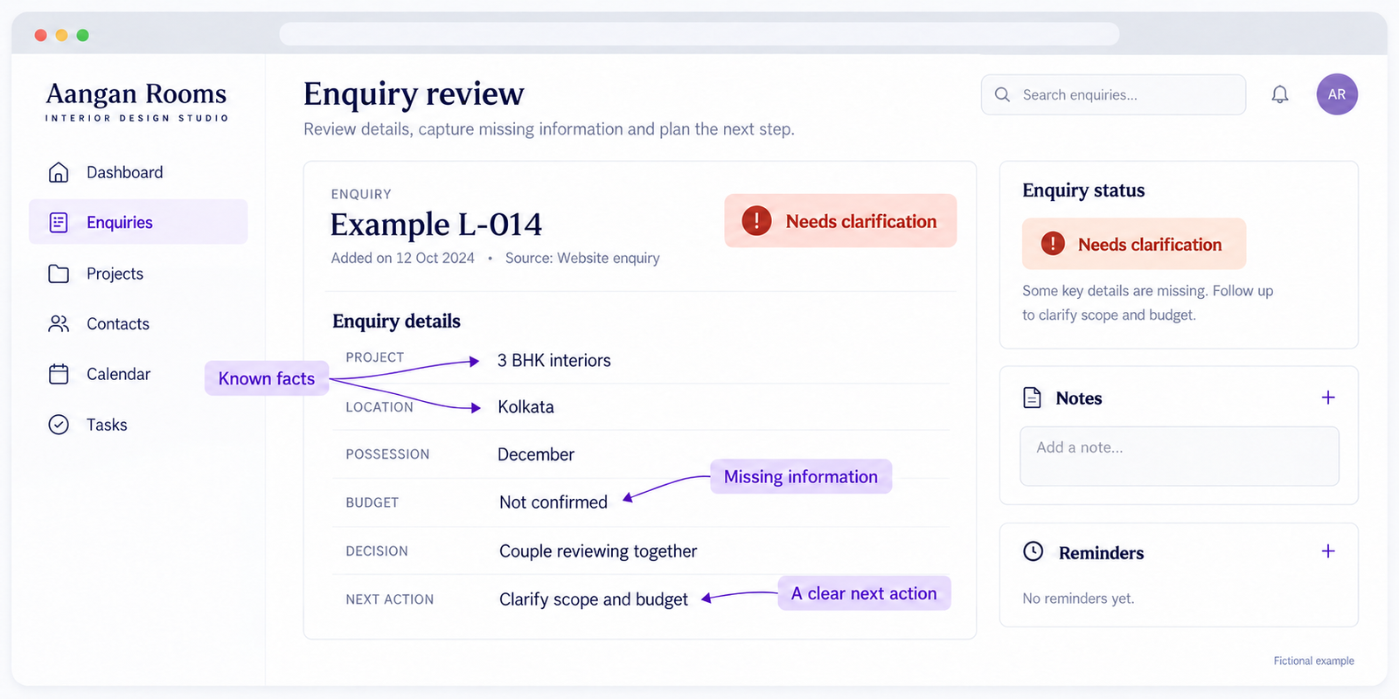Click 'Clarify scope and budget' next action
1399x699 pixels.
tap(594, 599)
